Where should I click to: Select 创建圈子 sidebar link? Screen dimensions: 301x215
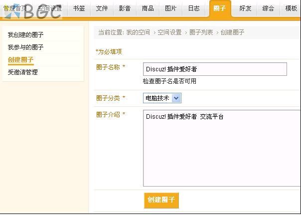tap(21, 60)
